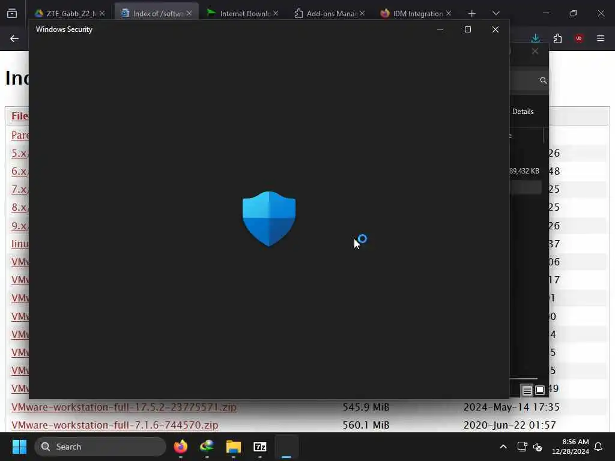Open a new browser tab

coord(472,14)
